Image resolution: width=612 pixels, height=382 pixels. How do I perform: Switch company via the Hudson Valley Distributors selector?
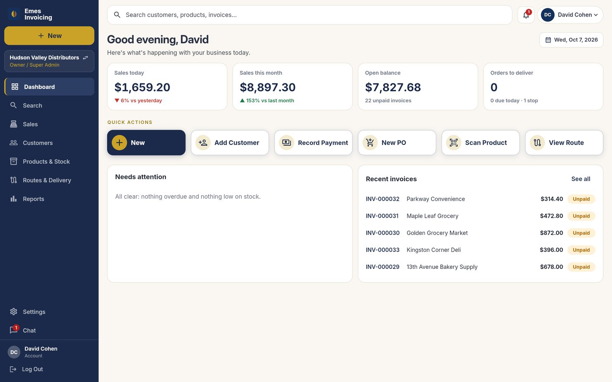[49, 61]
